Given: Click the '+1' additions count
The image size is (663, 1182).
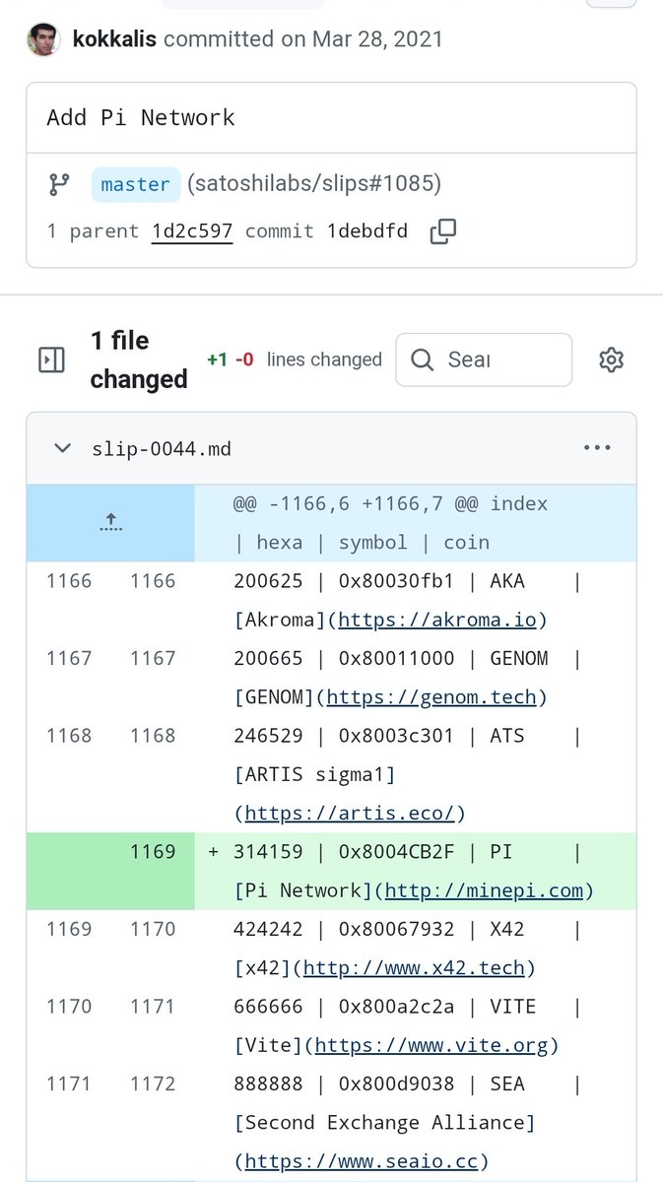Looking at the screenshot, I should (217, 361).
